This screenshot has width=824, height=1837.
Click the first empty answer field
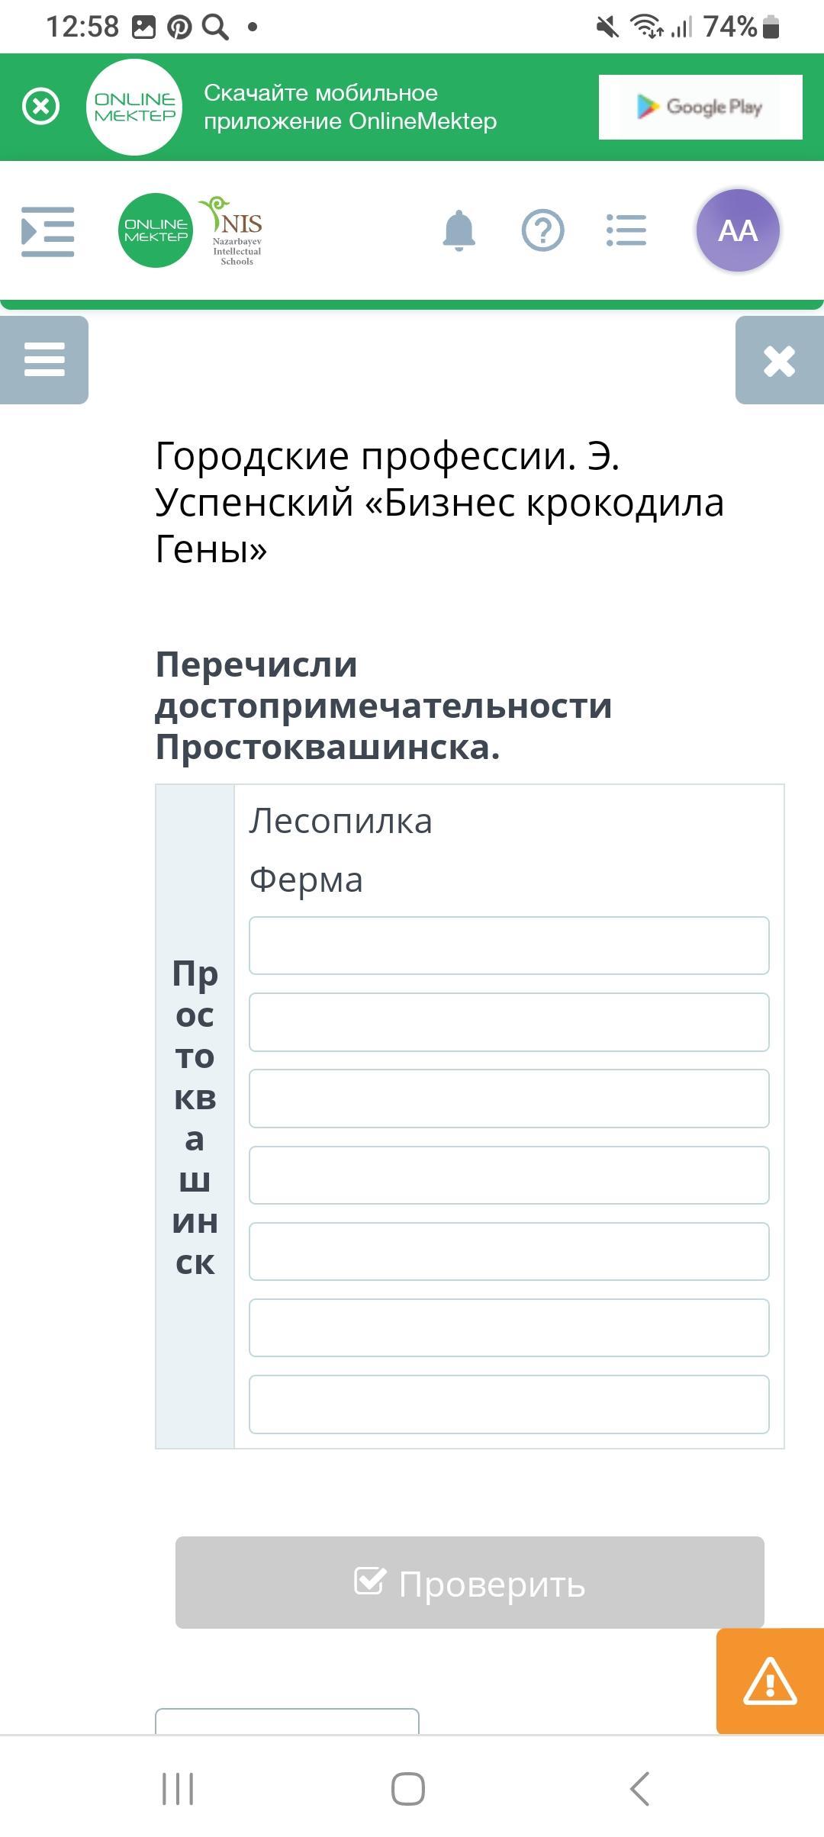tap(509, 945)
